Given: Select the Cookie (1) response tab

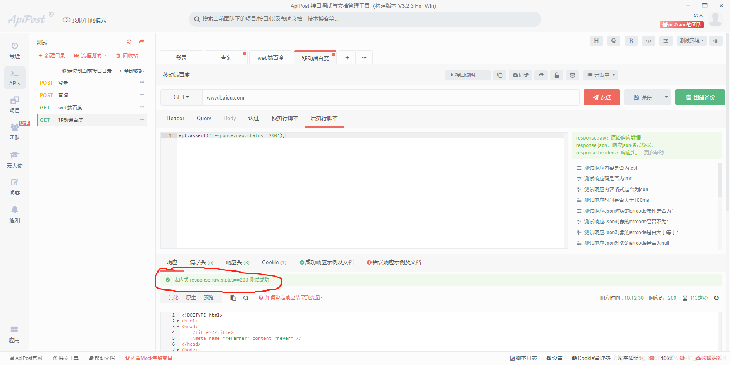Looking at the screenshot, I should [274, 263].
